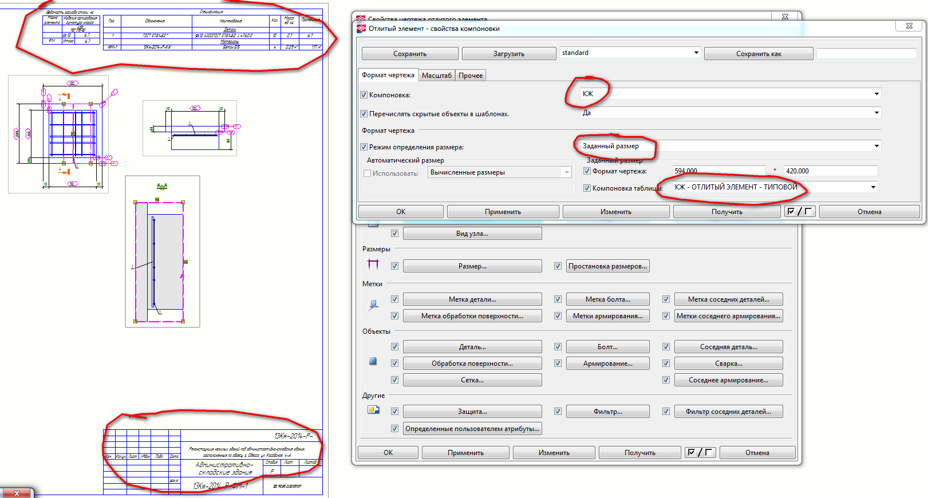Viewport: 928px width, 498px height.
Task: Open the Армирование... settings button
Action: point(607,363)
